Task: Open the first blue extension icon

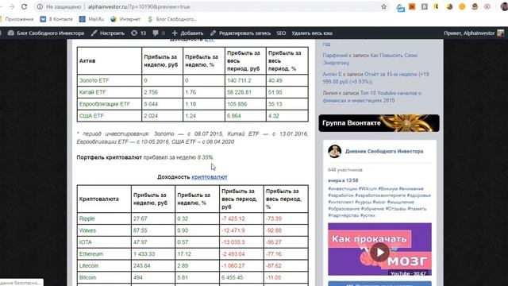Action: (x=400, y=7)
